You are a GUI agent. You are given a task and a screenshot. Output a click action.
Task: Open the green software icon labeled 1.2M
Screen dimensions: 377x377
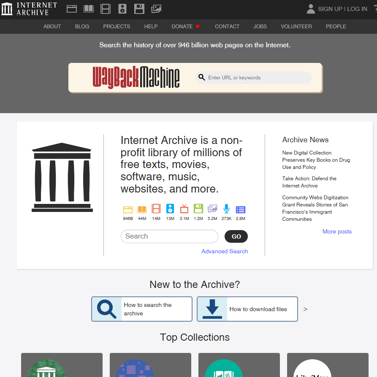click(x=198, y=209)
